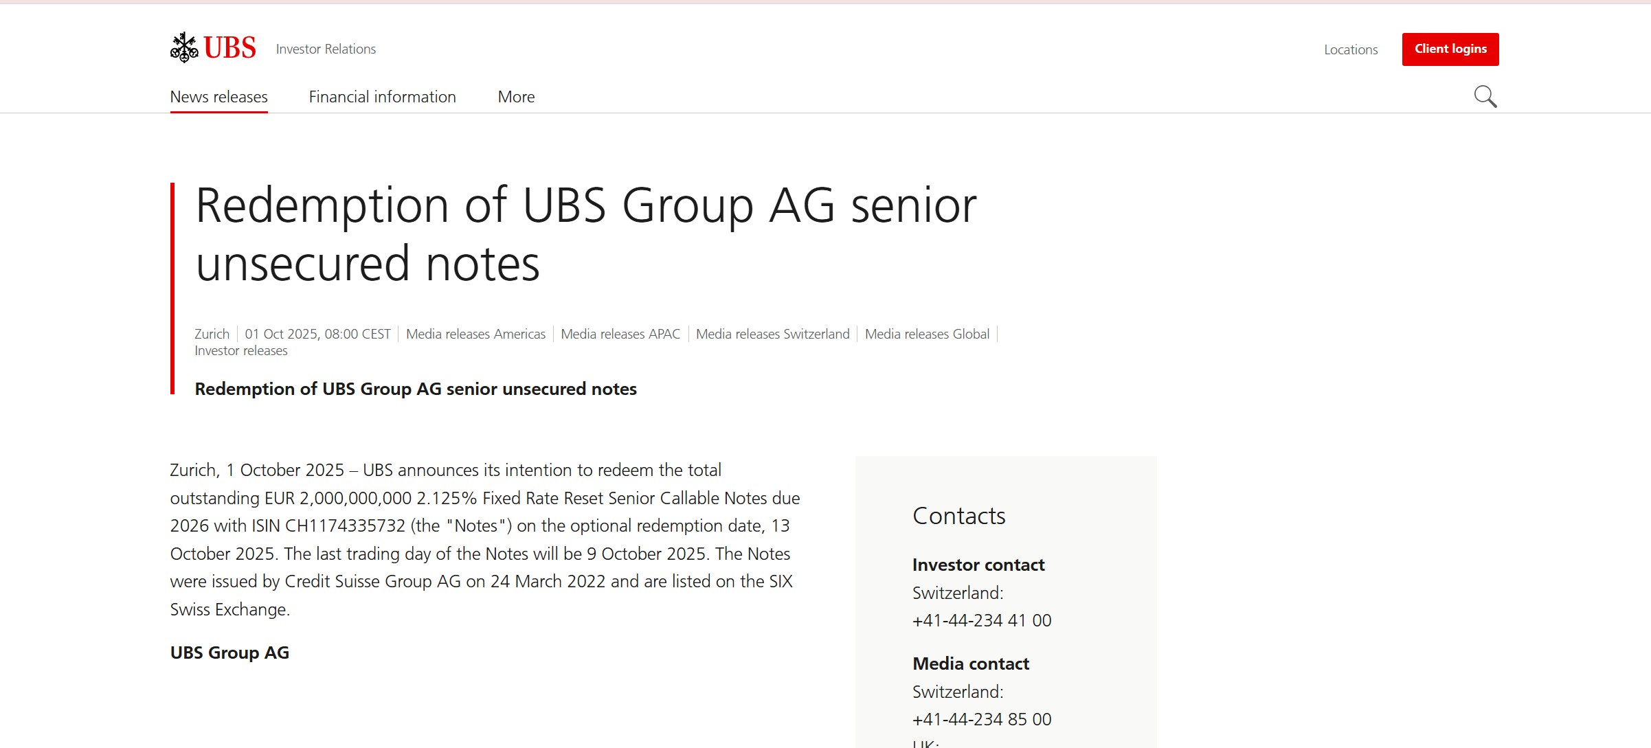Choose the Media releases Switzerland tag
This screenshot has width=1651, height=748.
coord(772,334)
